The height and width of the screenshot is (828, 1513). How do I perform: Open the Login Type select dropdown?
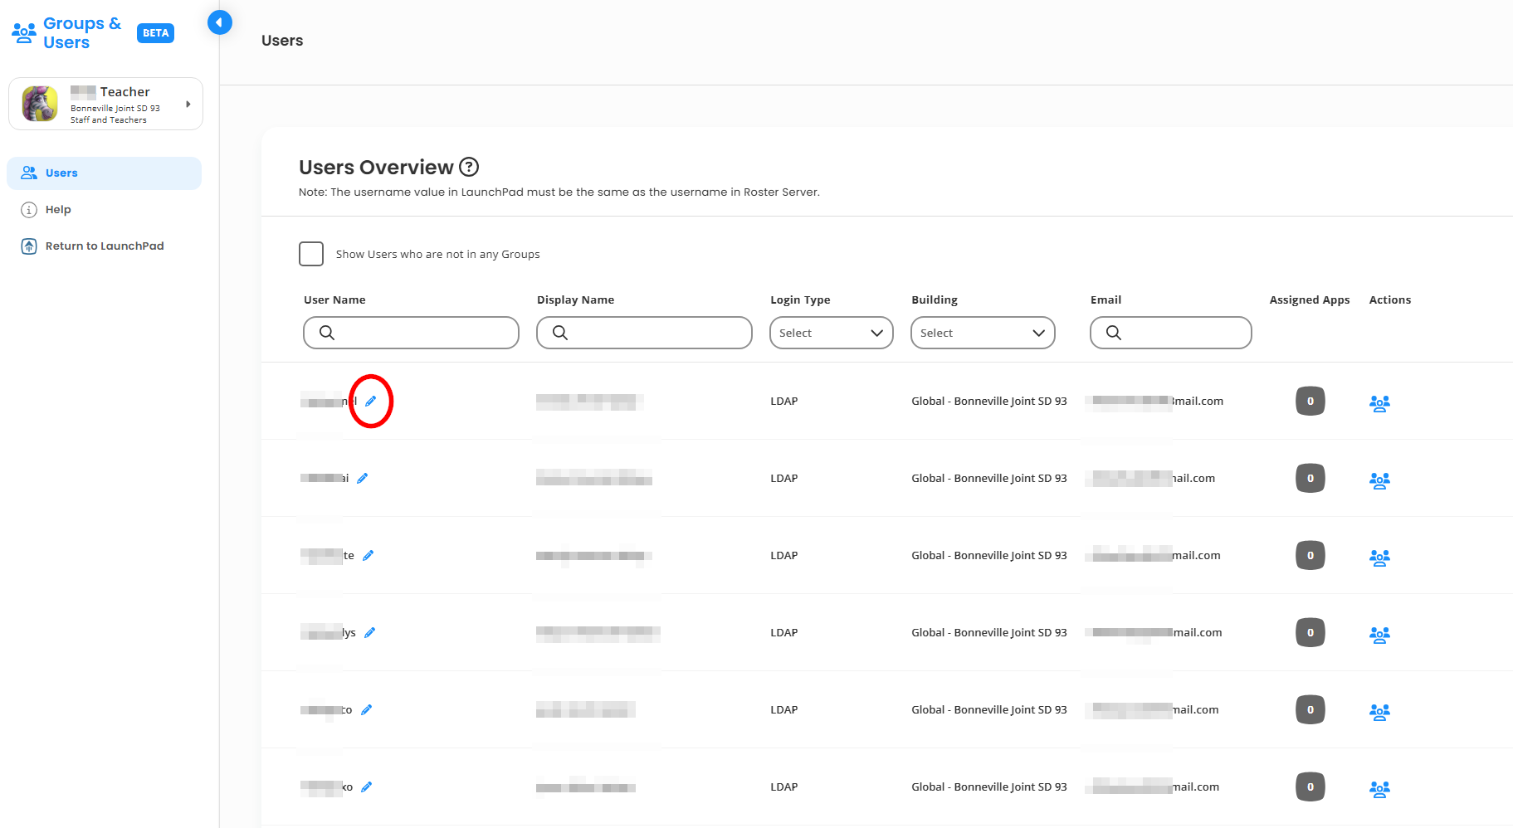point(831,333)
